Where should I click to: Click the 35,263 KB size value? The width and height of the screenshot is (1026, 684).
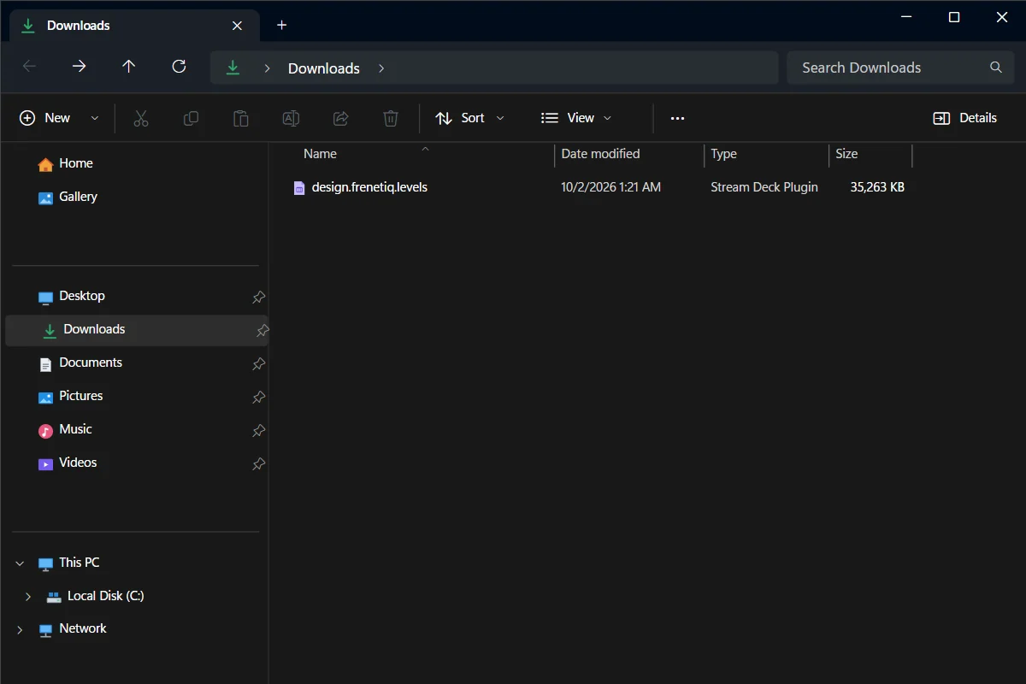pyautogui.click(x=877, y=187)
